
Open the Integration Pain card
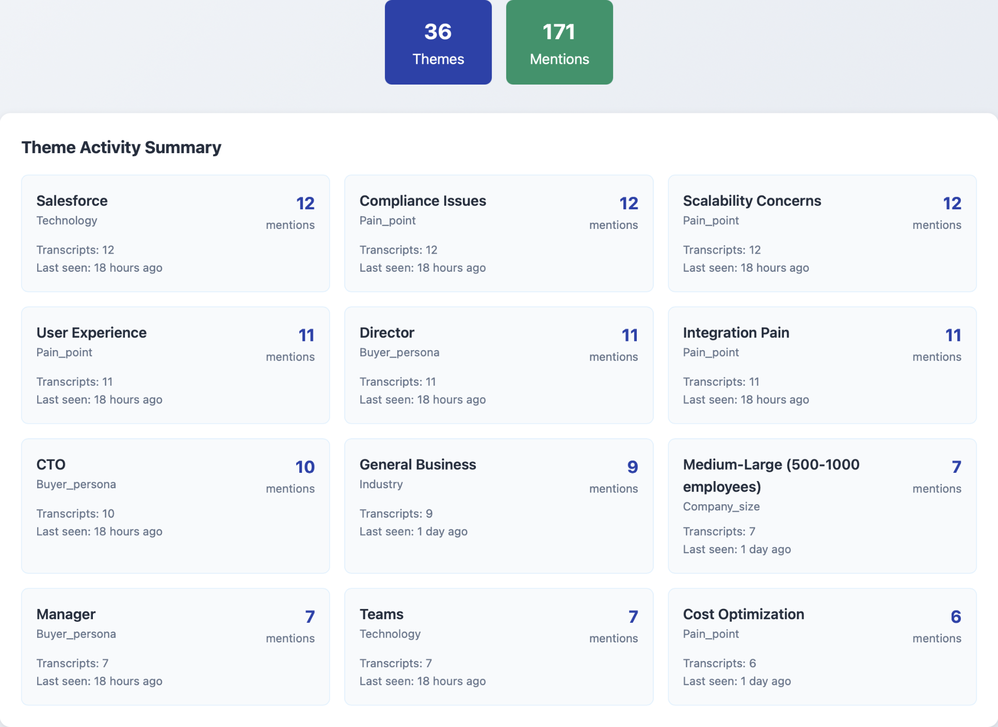[x=822, y=366]
